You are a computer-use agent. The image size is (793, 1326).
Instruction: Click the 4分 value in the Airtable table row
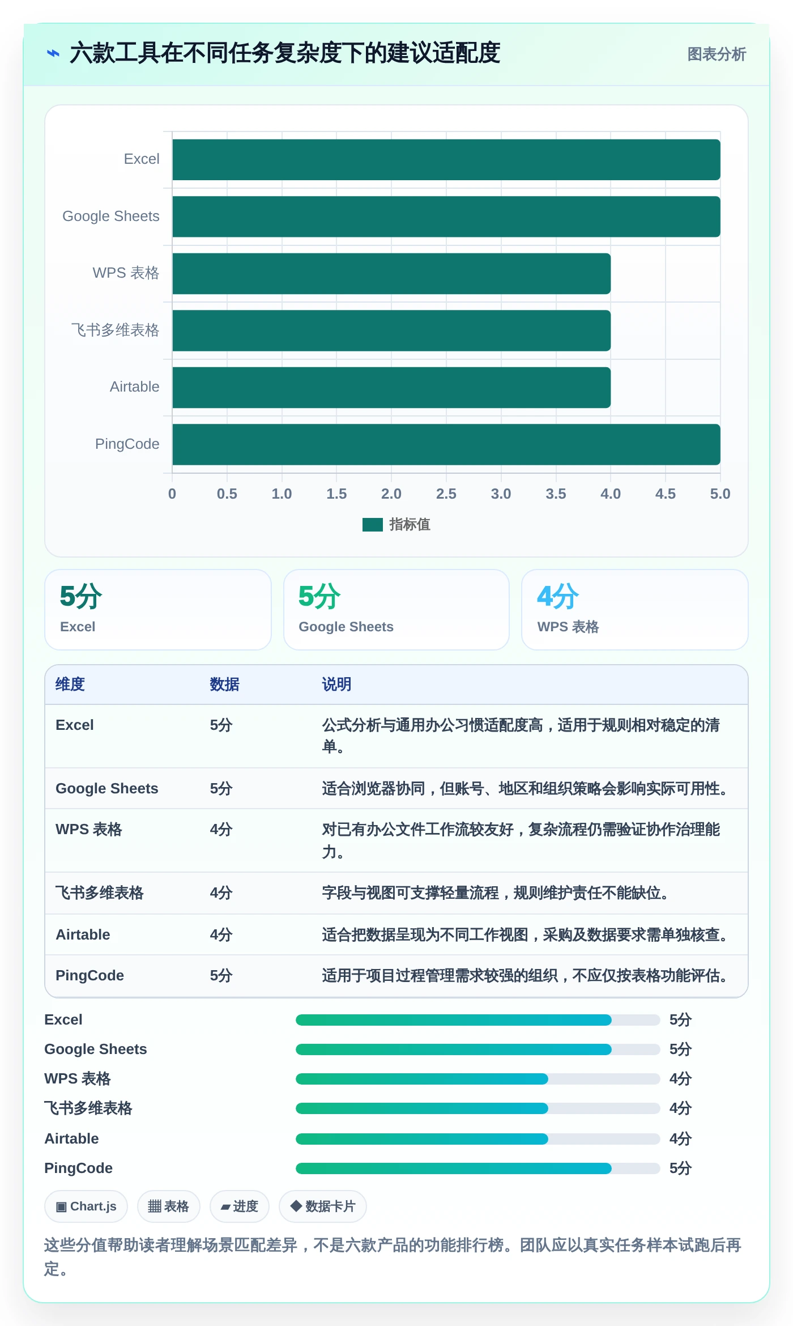(x=221, y=935)
